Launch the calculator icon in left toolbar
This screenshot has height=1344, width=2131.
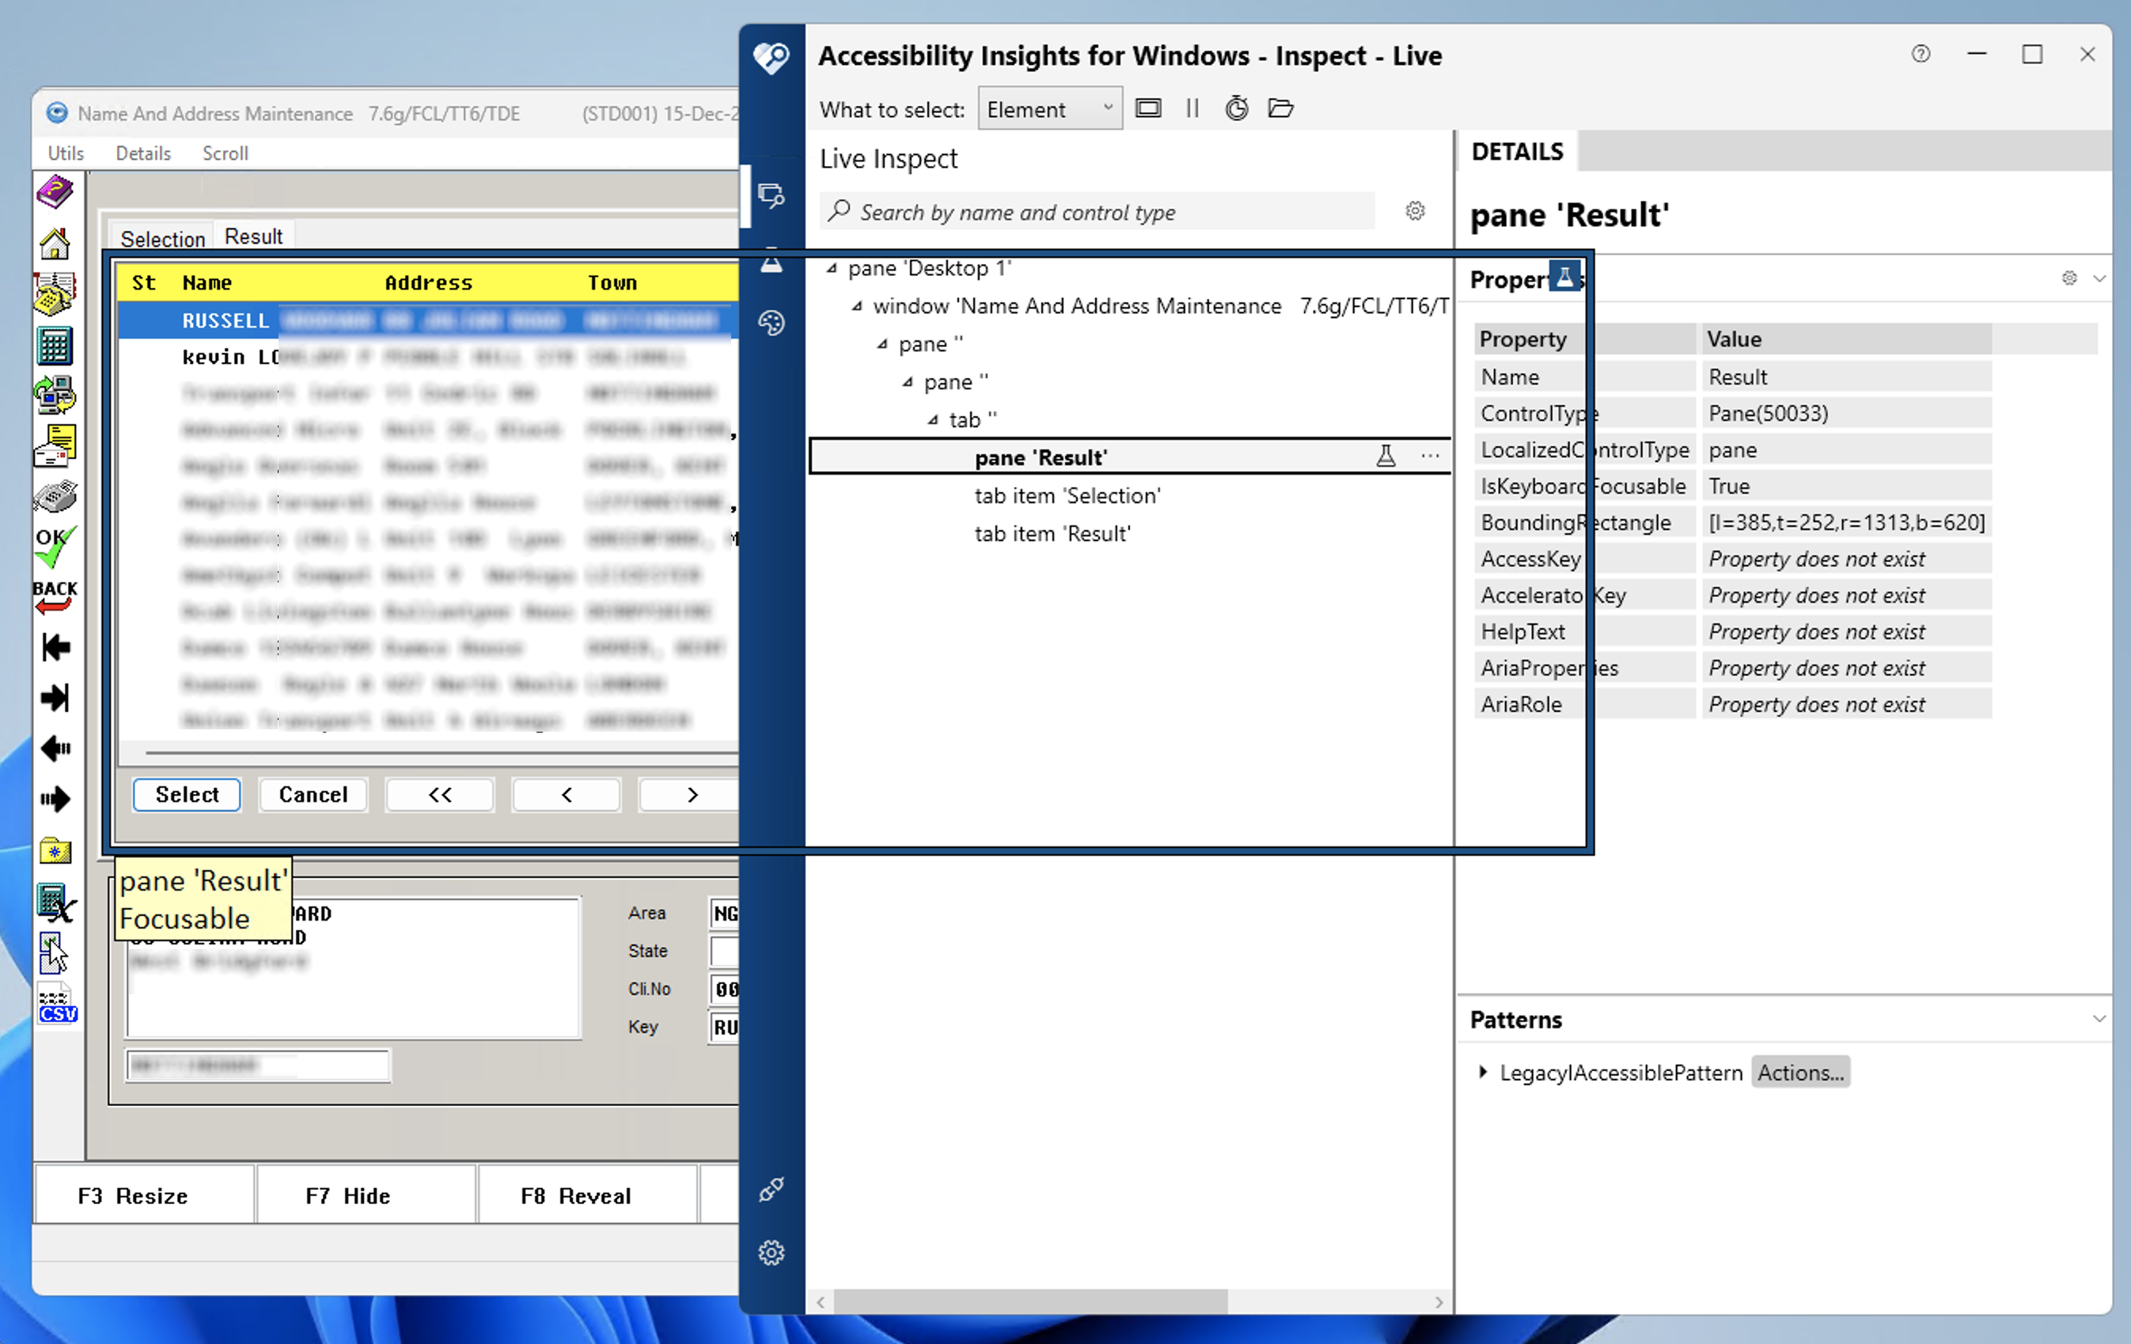(x=55, y=345)
